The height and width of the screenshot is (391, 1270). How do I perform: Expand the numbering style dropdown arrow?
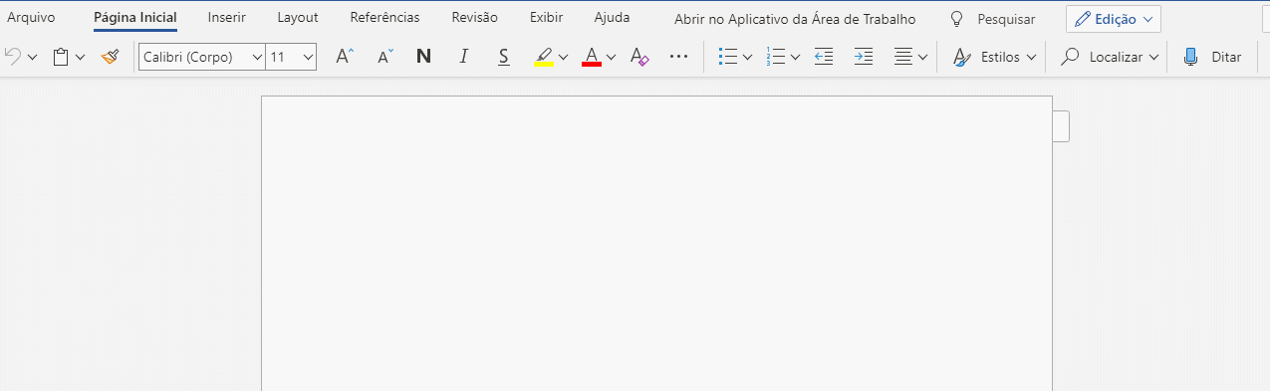click(795, 58)
